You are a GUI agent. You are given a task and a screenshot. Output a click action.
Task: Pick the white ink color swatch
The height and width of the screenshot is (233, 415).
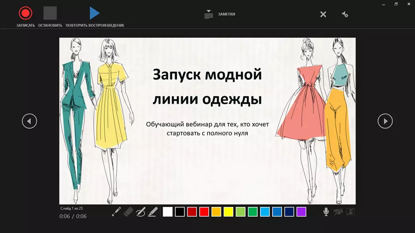pos(168,212)
